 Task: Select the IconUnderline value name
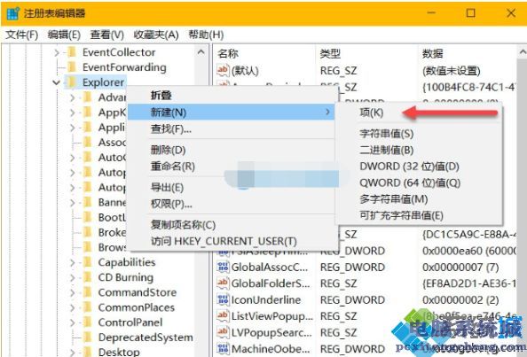pos(266,299)
